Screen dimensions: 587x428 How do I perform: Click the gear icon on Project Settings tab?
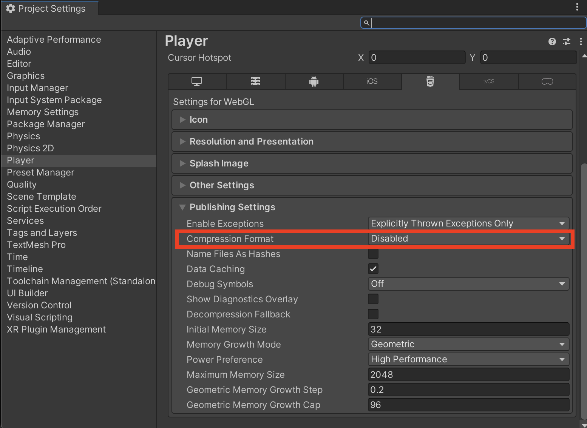(x=11, y=8)
